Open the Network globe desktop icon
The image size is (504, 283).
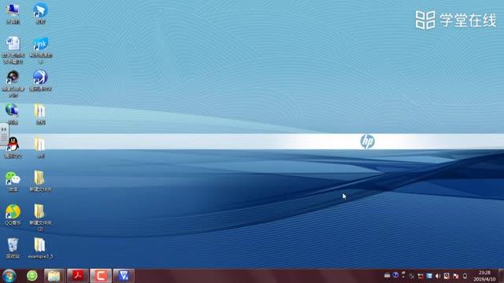(13, 113)
